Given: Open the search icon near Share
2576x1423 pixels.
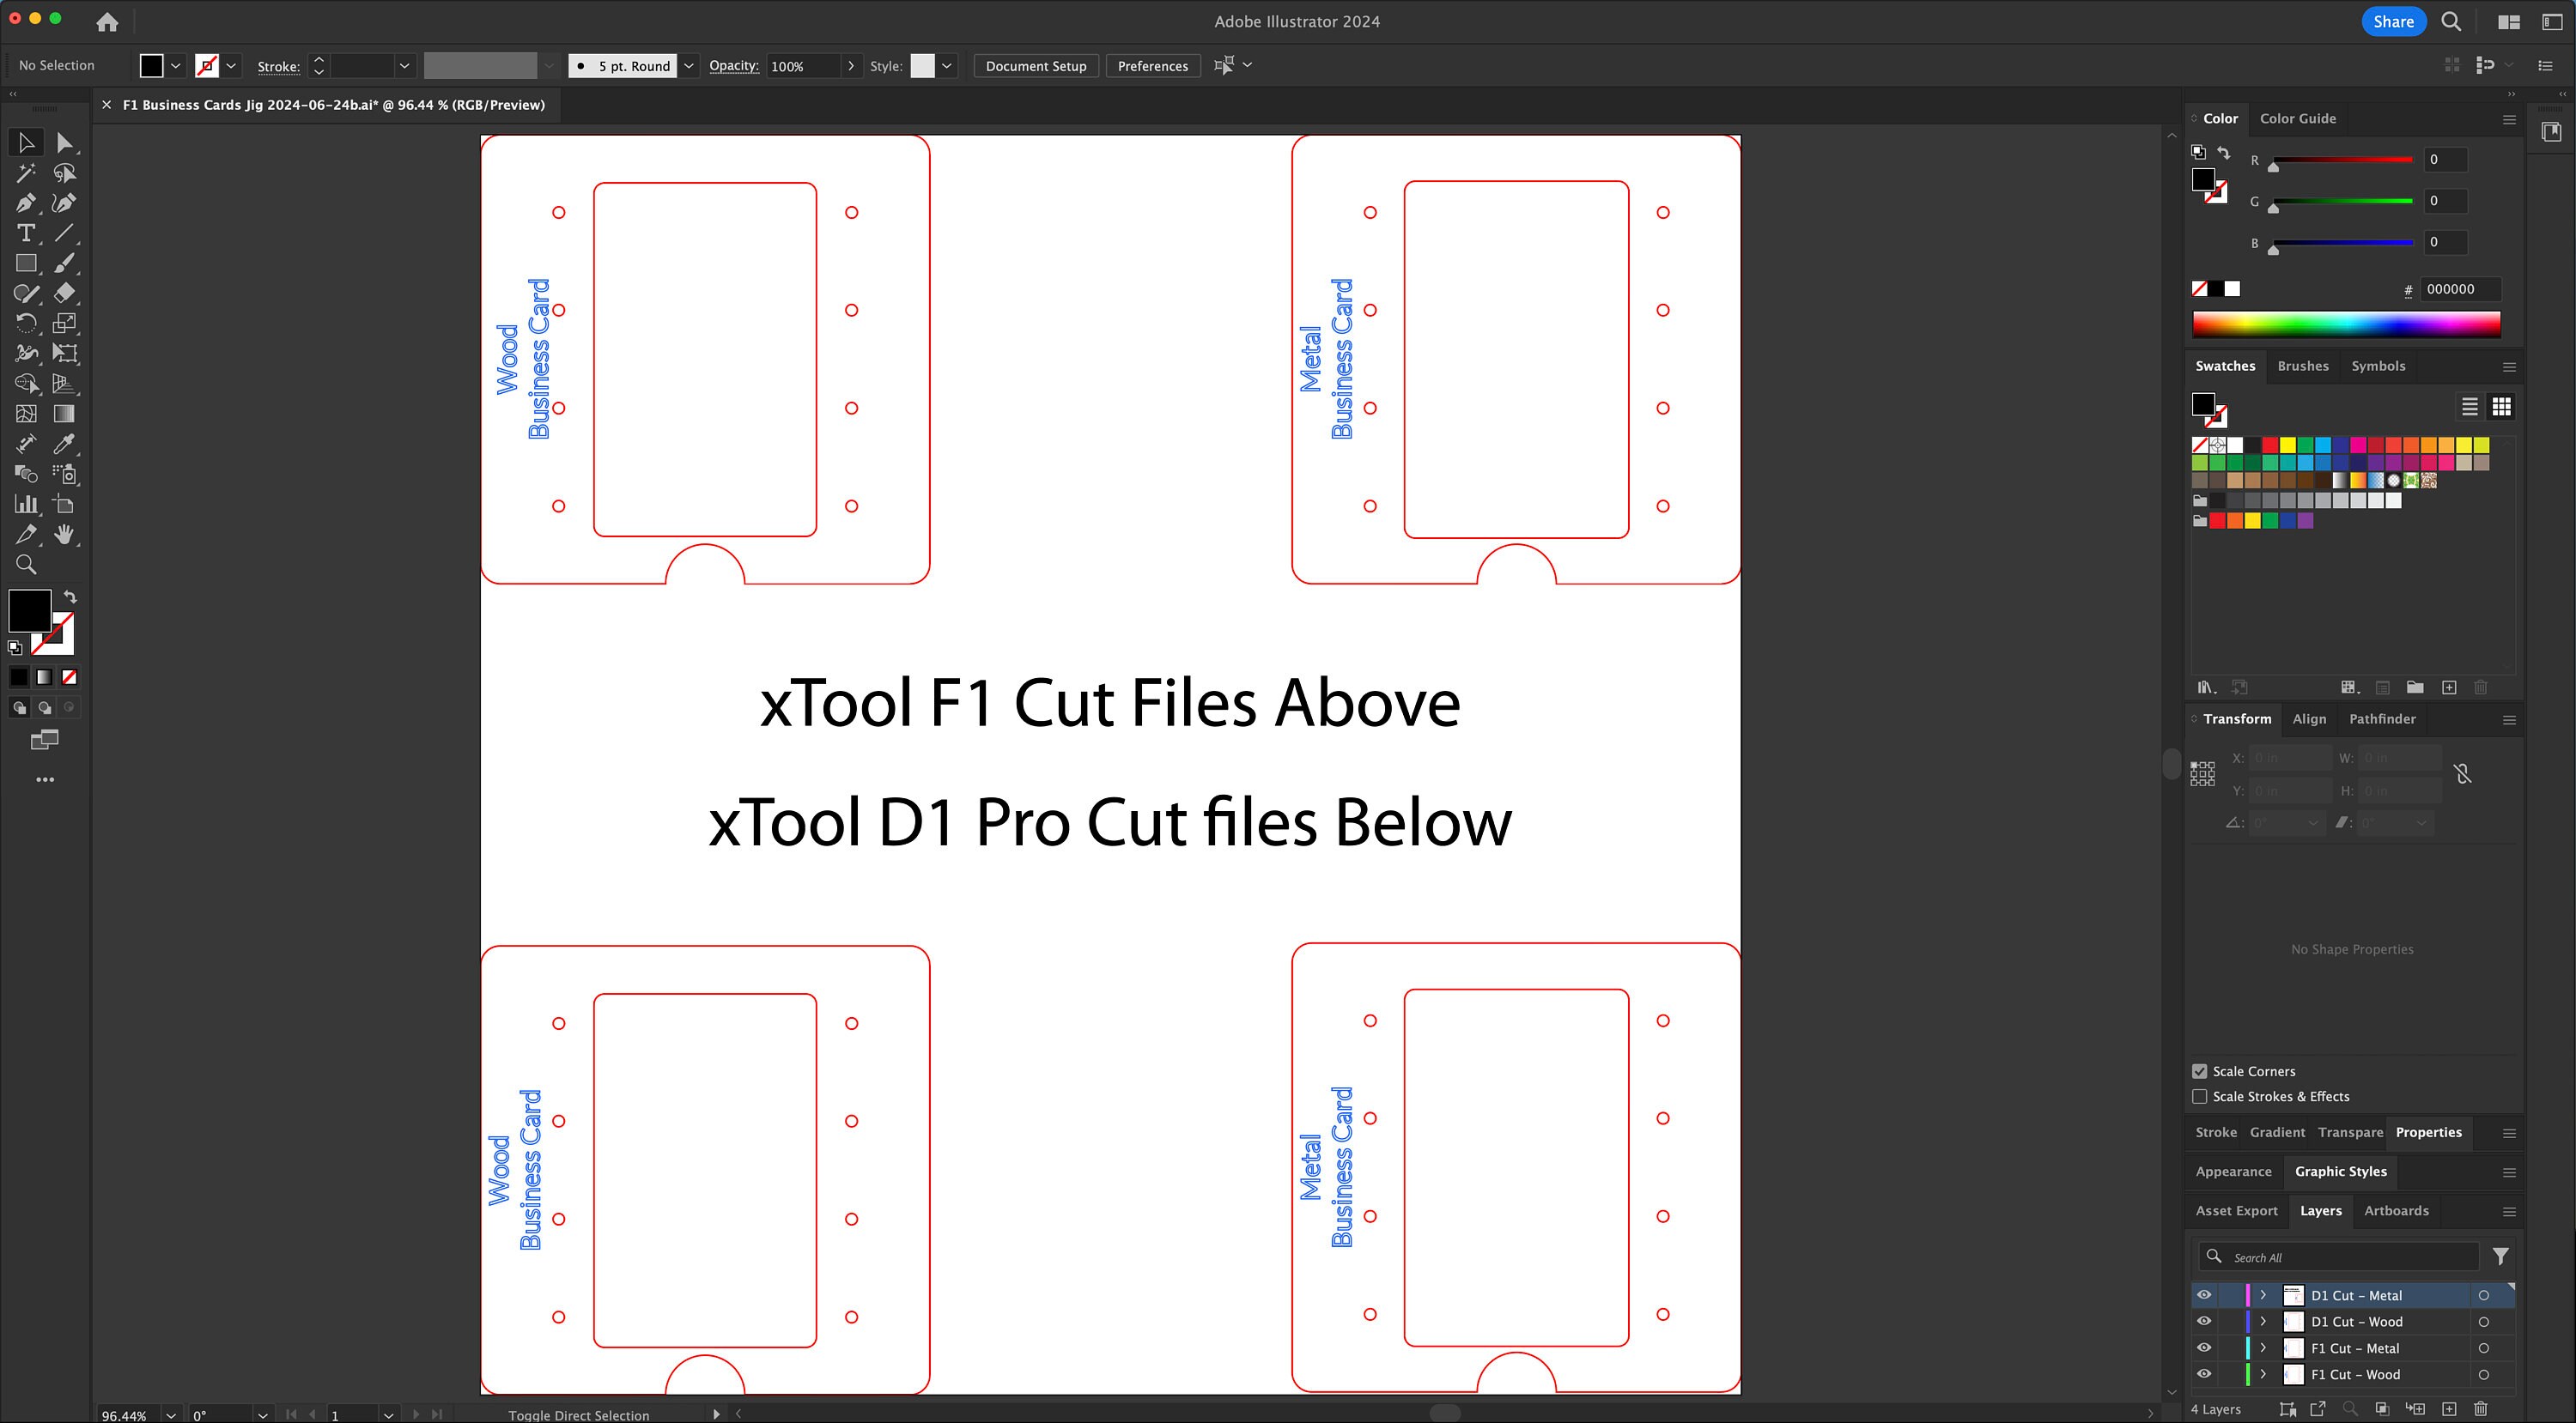Looking at the screenshot, I should coord(2451,21).
